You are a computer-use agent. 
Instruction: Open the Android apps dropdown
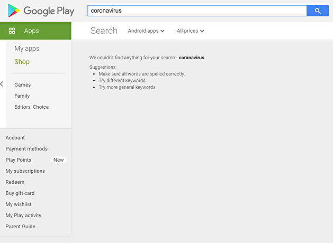pos(146,31)
